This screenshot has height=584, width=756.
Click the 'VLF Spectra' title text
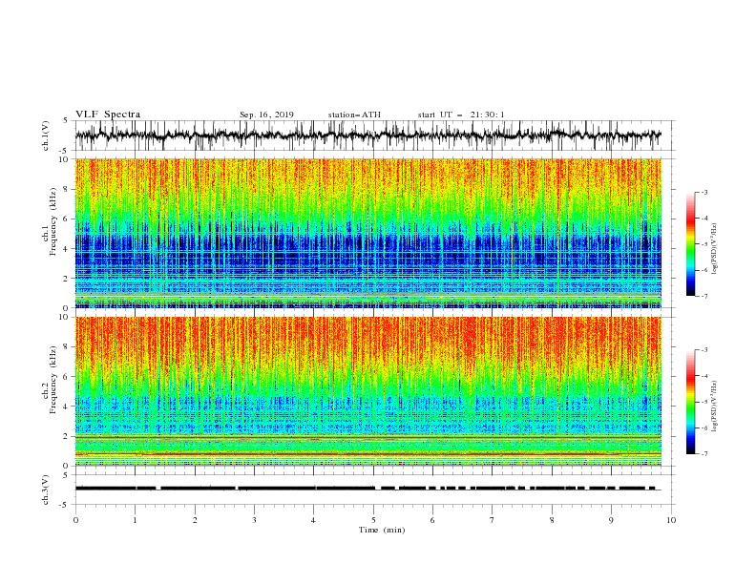pyautogui.click(x=108, y=115)
